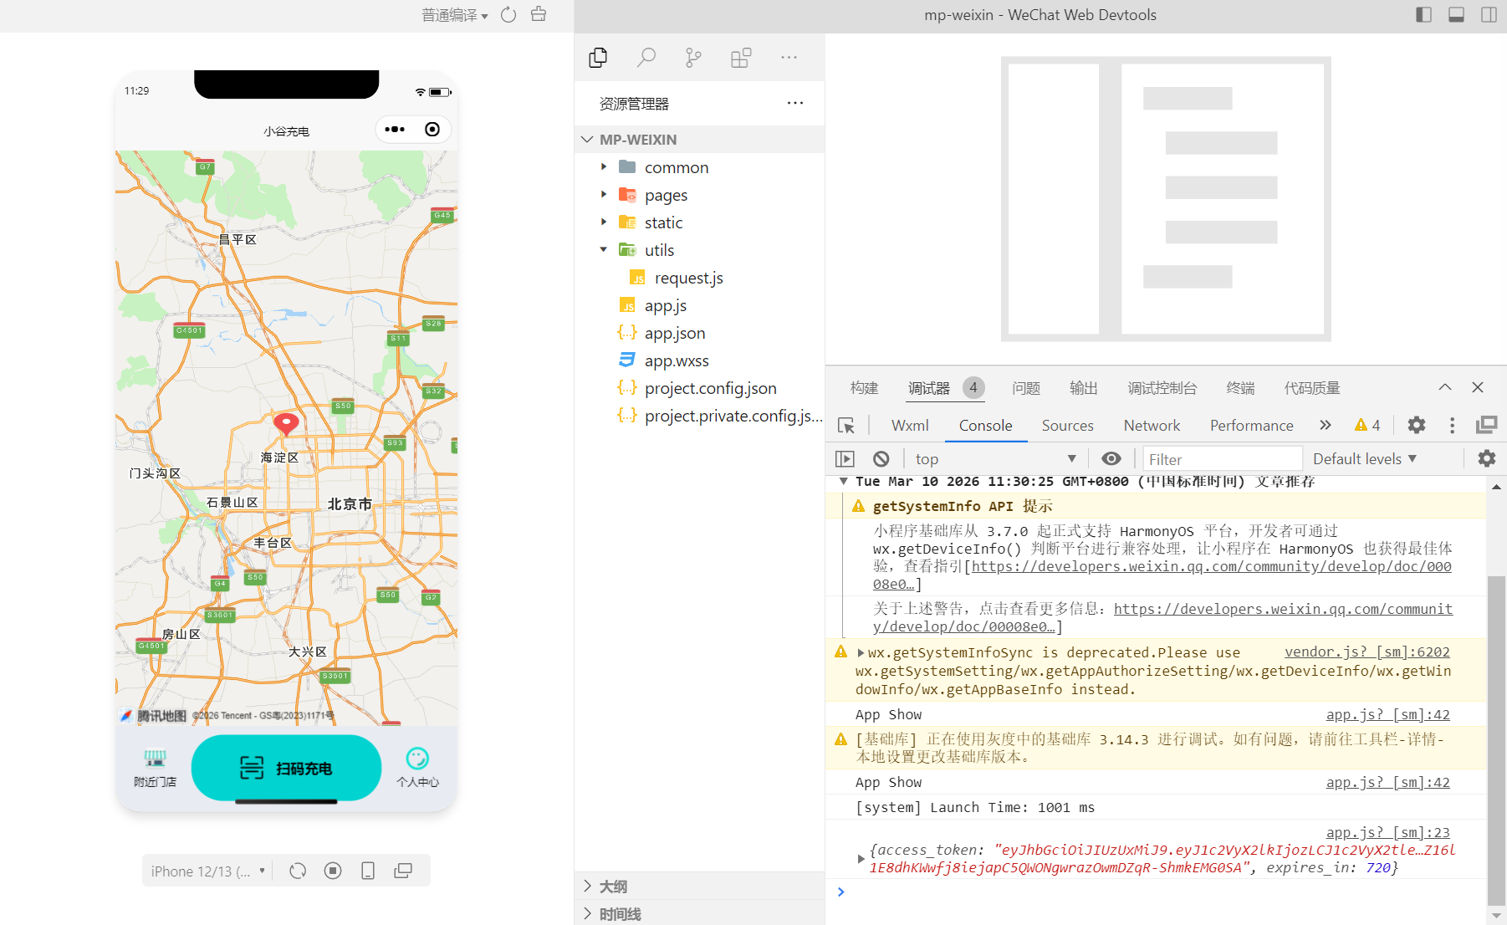
Task: Switch to the Performance devtools tab
Action: (x=1251, y=425)
